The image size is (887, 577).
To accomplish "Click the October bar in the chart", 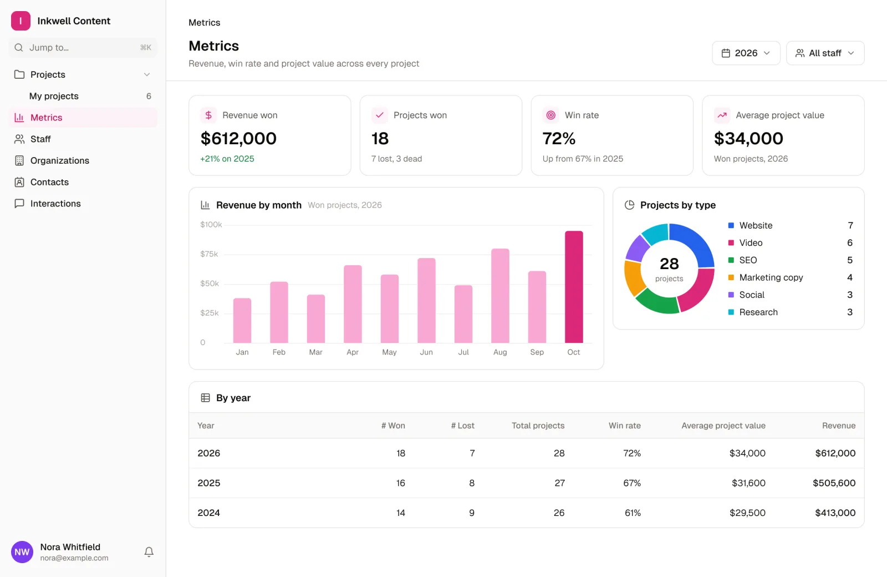I will 574,287.
